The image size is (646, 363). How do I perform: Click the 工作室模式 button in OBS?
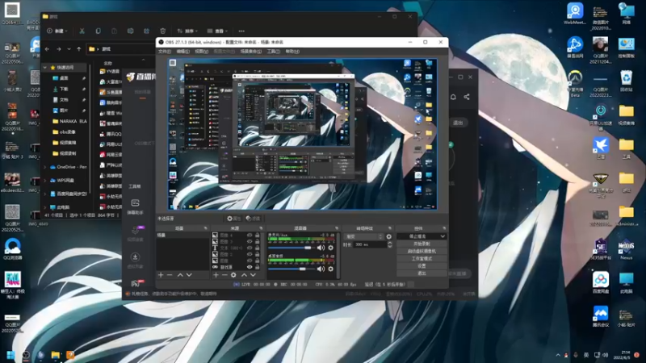click(x=422, y=259)
